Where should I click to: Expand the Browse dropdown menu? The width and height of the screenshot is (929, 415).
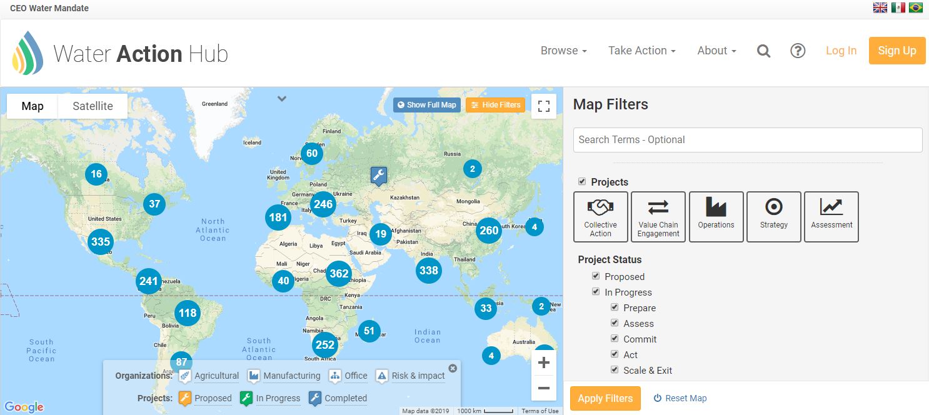click(563, 51)
